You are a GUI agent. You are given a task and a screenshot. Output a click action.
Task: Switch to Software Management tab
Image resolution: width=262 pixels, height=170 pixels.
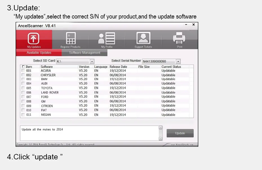coord(85,53)
